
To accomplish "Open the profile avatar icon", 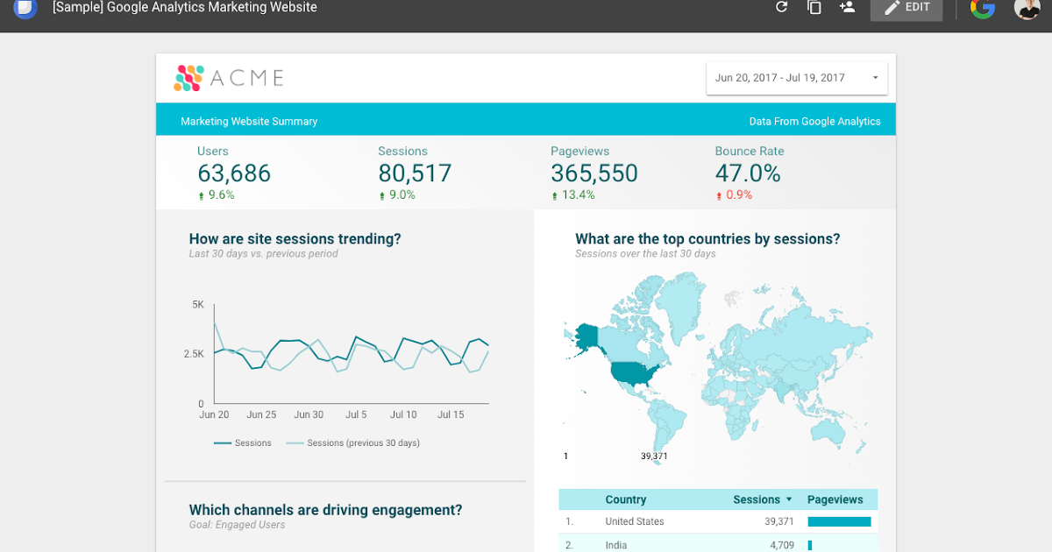I will 1027,10.
